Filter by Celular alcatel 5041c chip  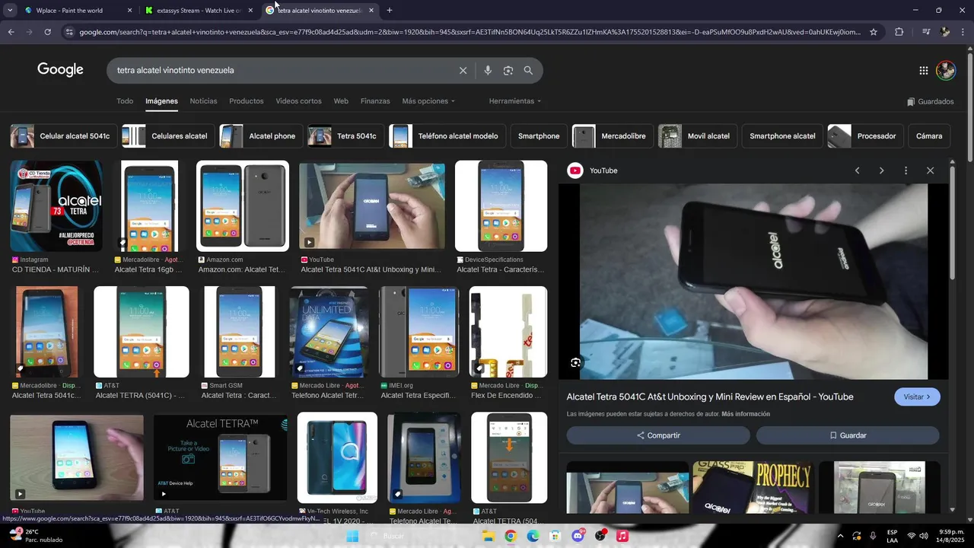tap(64, 136)
